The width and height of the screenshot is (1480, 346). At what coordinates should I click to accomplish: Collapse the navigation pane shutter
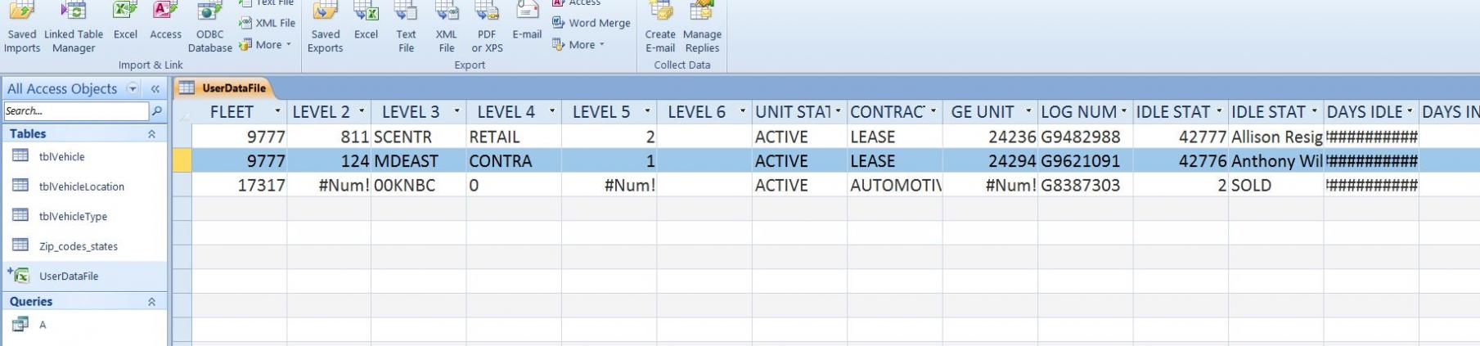click(155, 89)
